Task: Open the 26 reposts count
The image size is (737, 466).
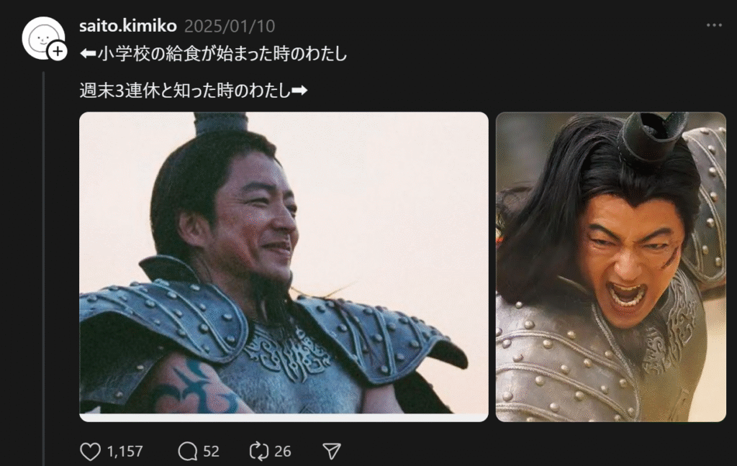Action: [x=282, y=452]
